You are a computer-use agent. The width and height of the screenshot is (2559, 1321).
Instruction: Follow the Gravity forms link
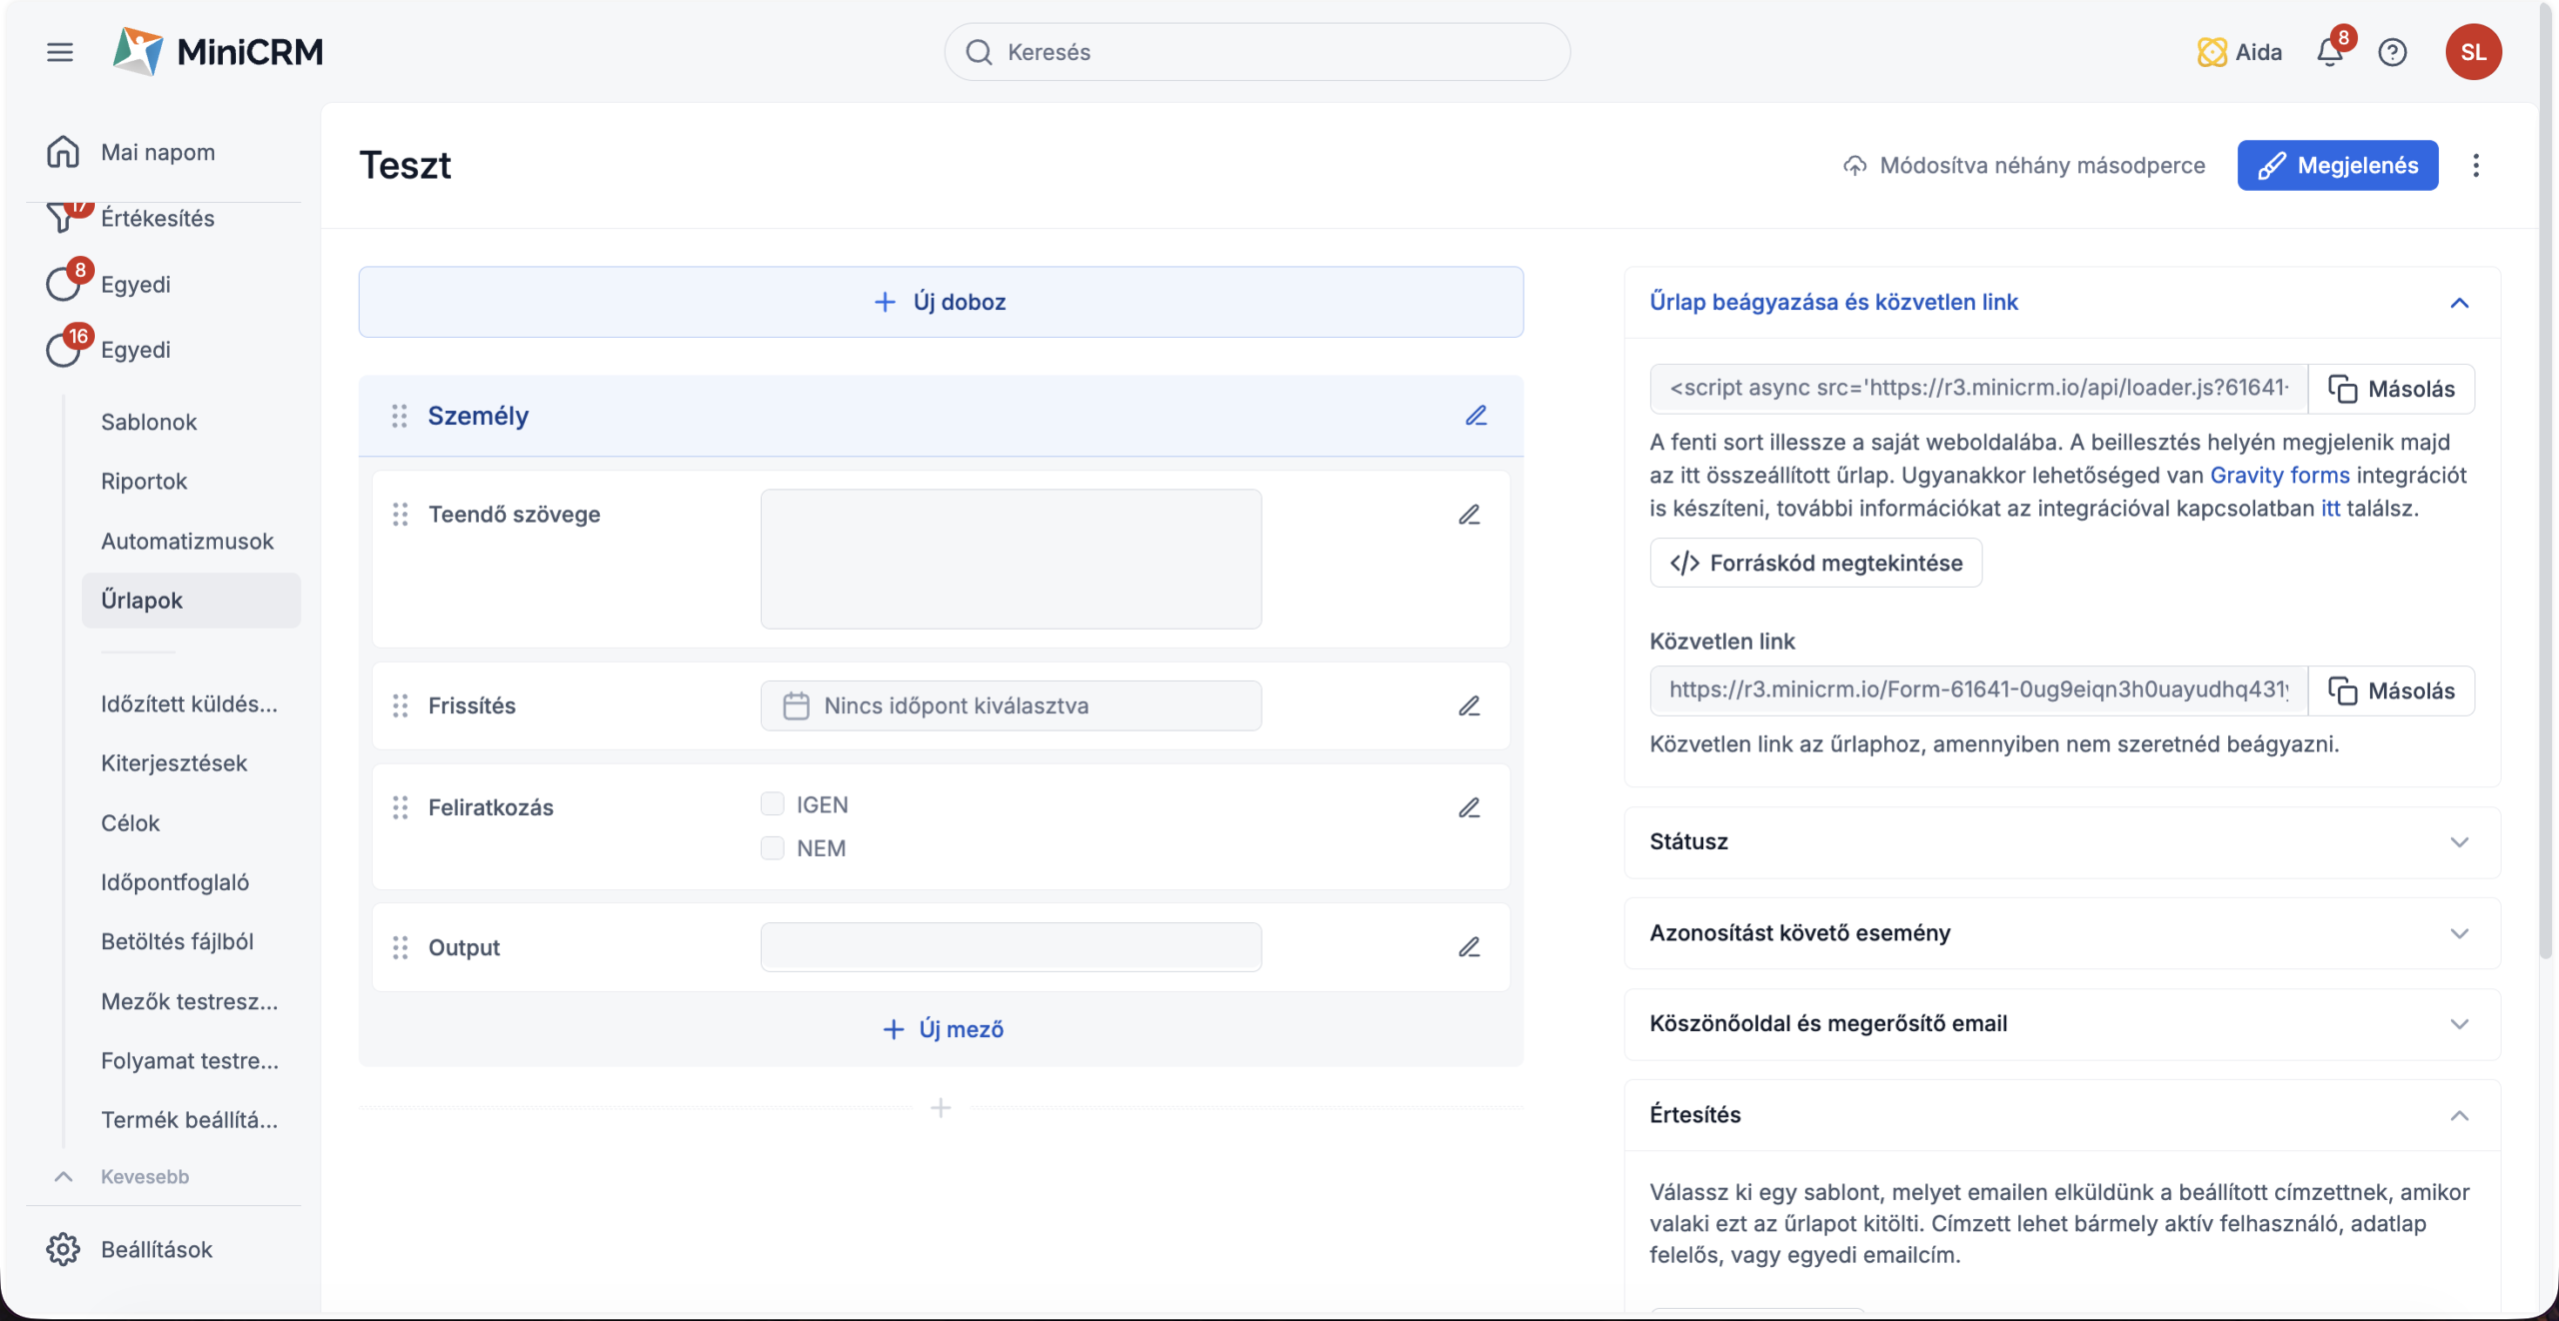[x=2279, y=475]
